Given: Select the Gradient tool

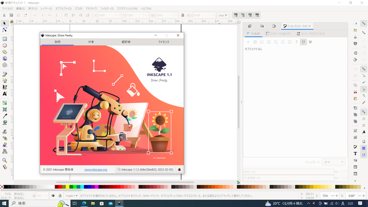Looking at the screenshot, I should (x=4, y=103).
